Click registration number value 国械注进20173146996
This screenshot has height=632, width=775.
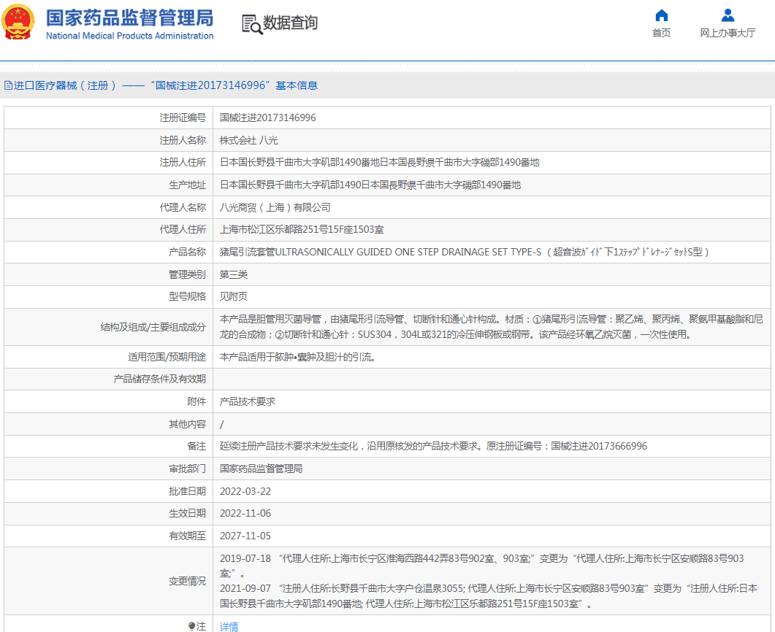pos(268,117)
